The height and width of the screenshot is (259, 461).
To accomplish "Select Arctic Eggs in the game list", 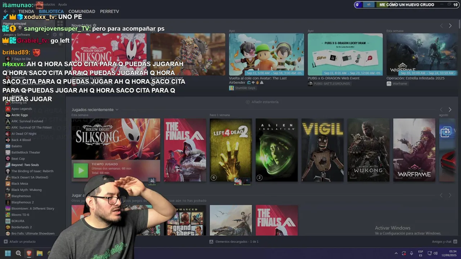I will [x=19, y=115].
